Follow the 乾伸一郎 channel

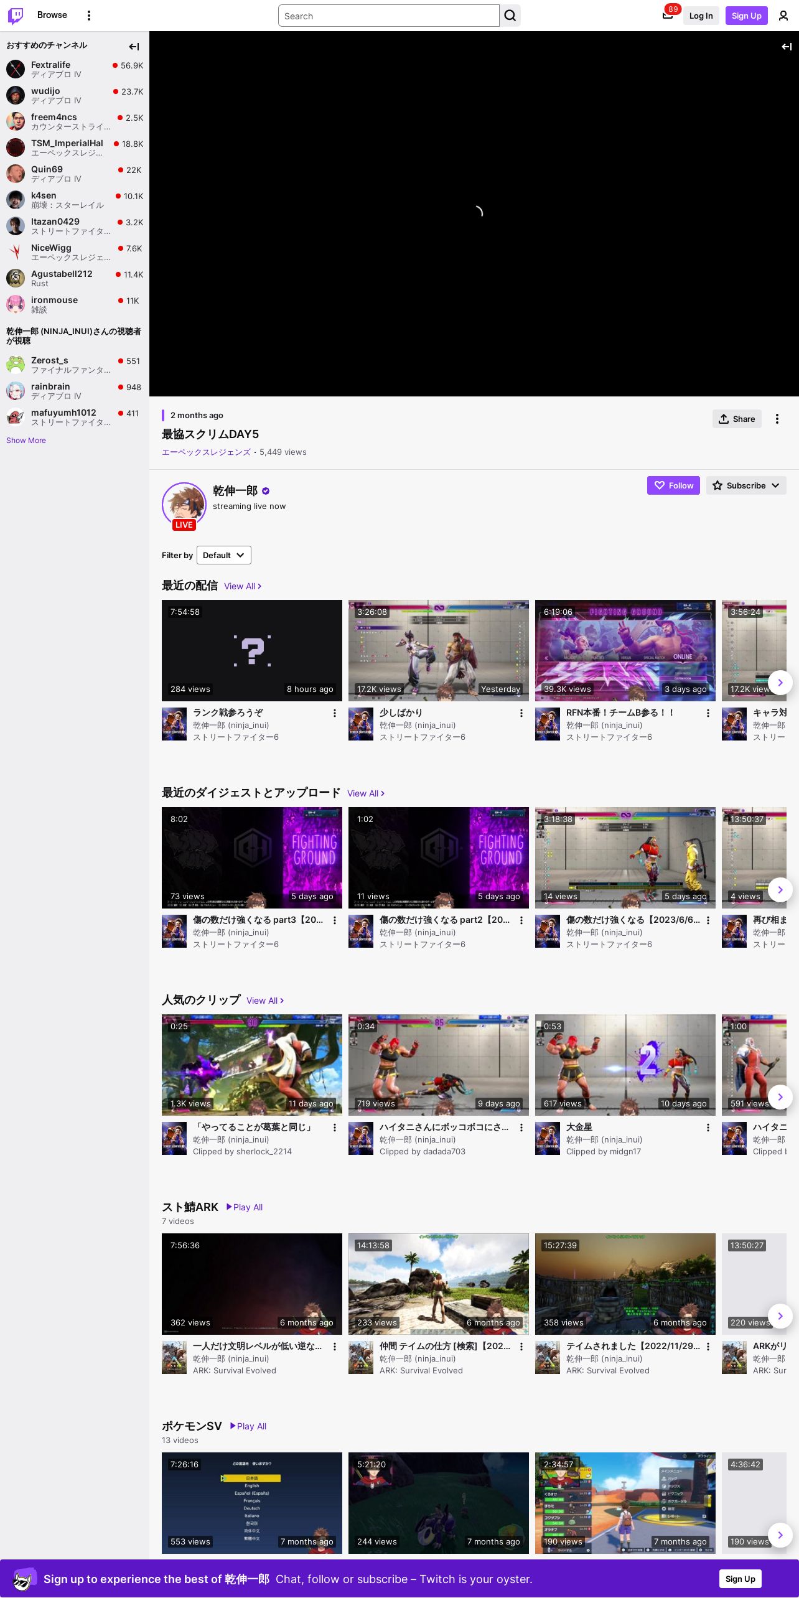tap(673, 485)
